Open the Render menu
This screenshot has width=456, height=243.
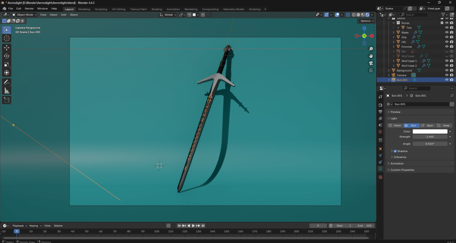pyautogui.click(x=29, y=8)
